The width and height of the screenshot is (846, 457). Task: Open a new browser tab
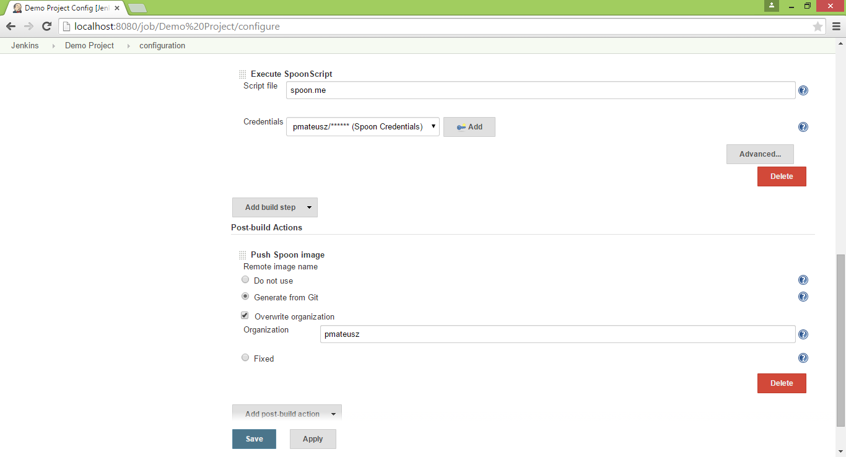[137, 8]
